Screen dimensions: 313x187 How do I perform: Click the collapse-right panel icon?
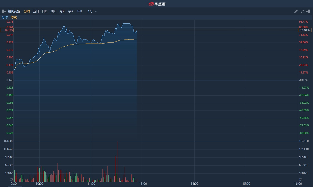[x=308, y=11]
